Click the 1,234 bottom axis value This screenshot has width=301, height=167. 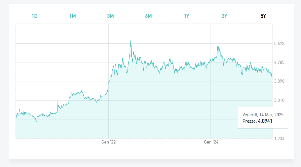[279, 139]
